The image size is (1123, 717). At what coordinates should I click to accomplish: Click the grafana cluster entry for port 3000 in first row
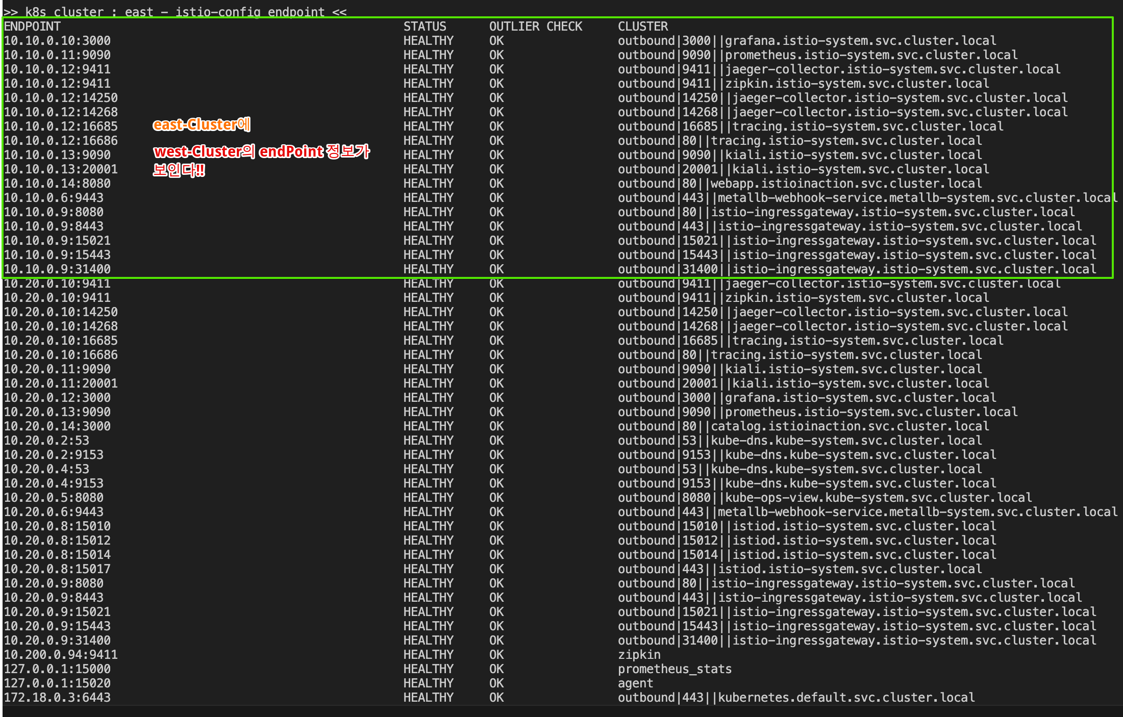coord(806,41)
